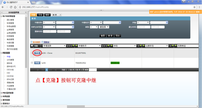Click the pin icon on the sidebar header

(x=26, y=12)
